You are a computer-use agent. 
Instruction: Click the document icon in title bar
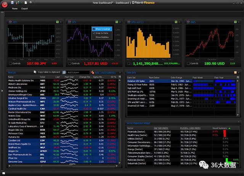coord(26,3)
